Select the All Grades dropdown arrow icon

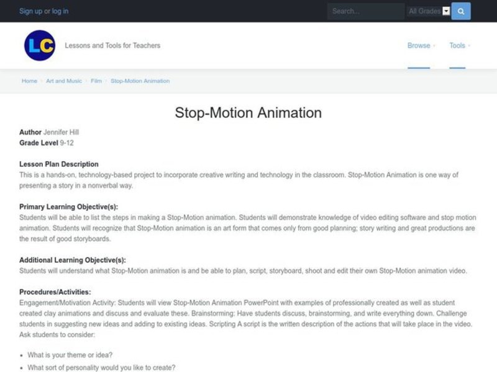(446, 11)
